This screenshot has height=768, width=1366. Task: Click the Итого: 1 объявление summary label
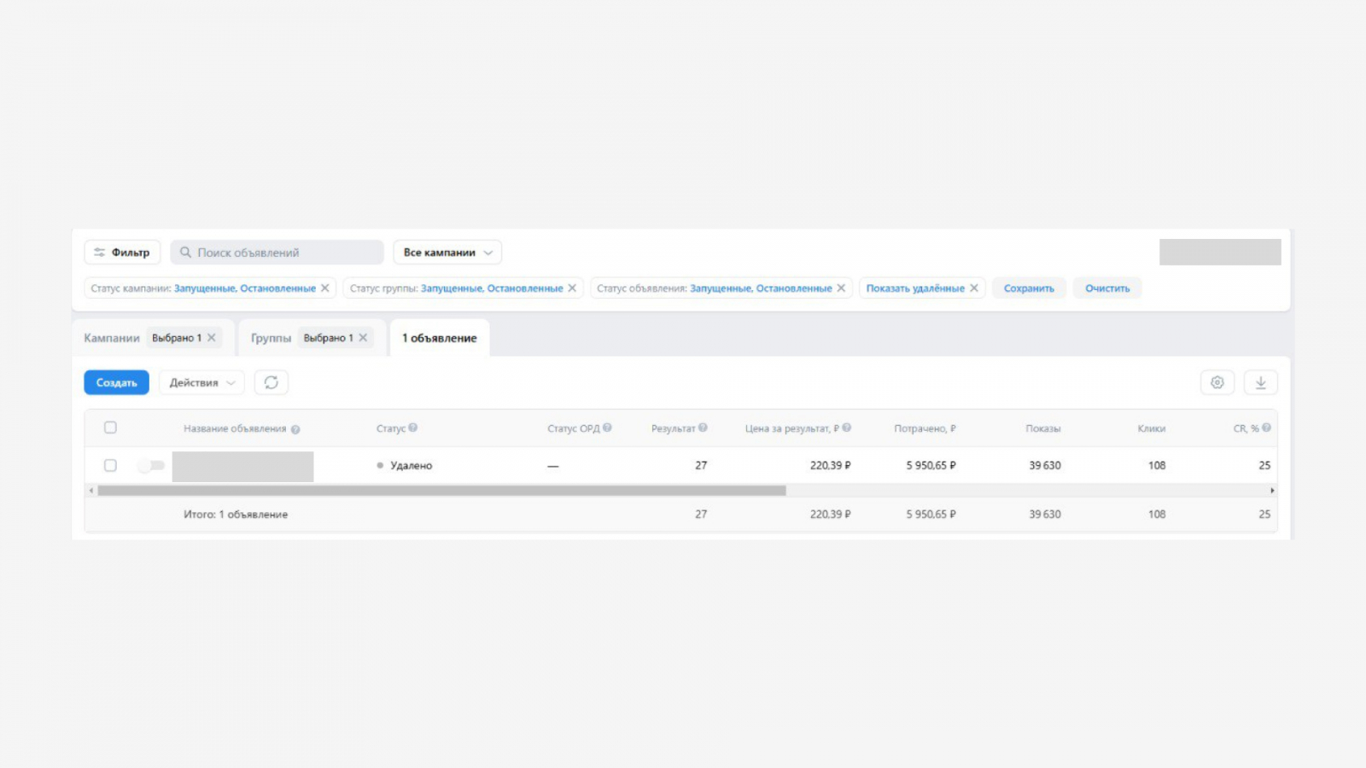[x=236, y=515]
